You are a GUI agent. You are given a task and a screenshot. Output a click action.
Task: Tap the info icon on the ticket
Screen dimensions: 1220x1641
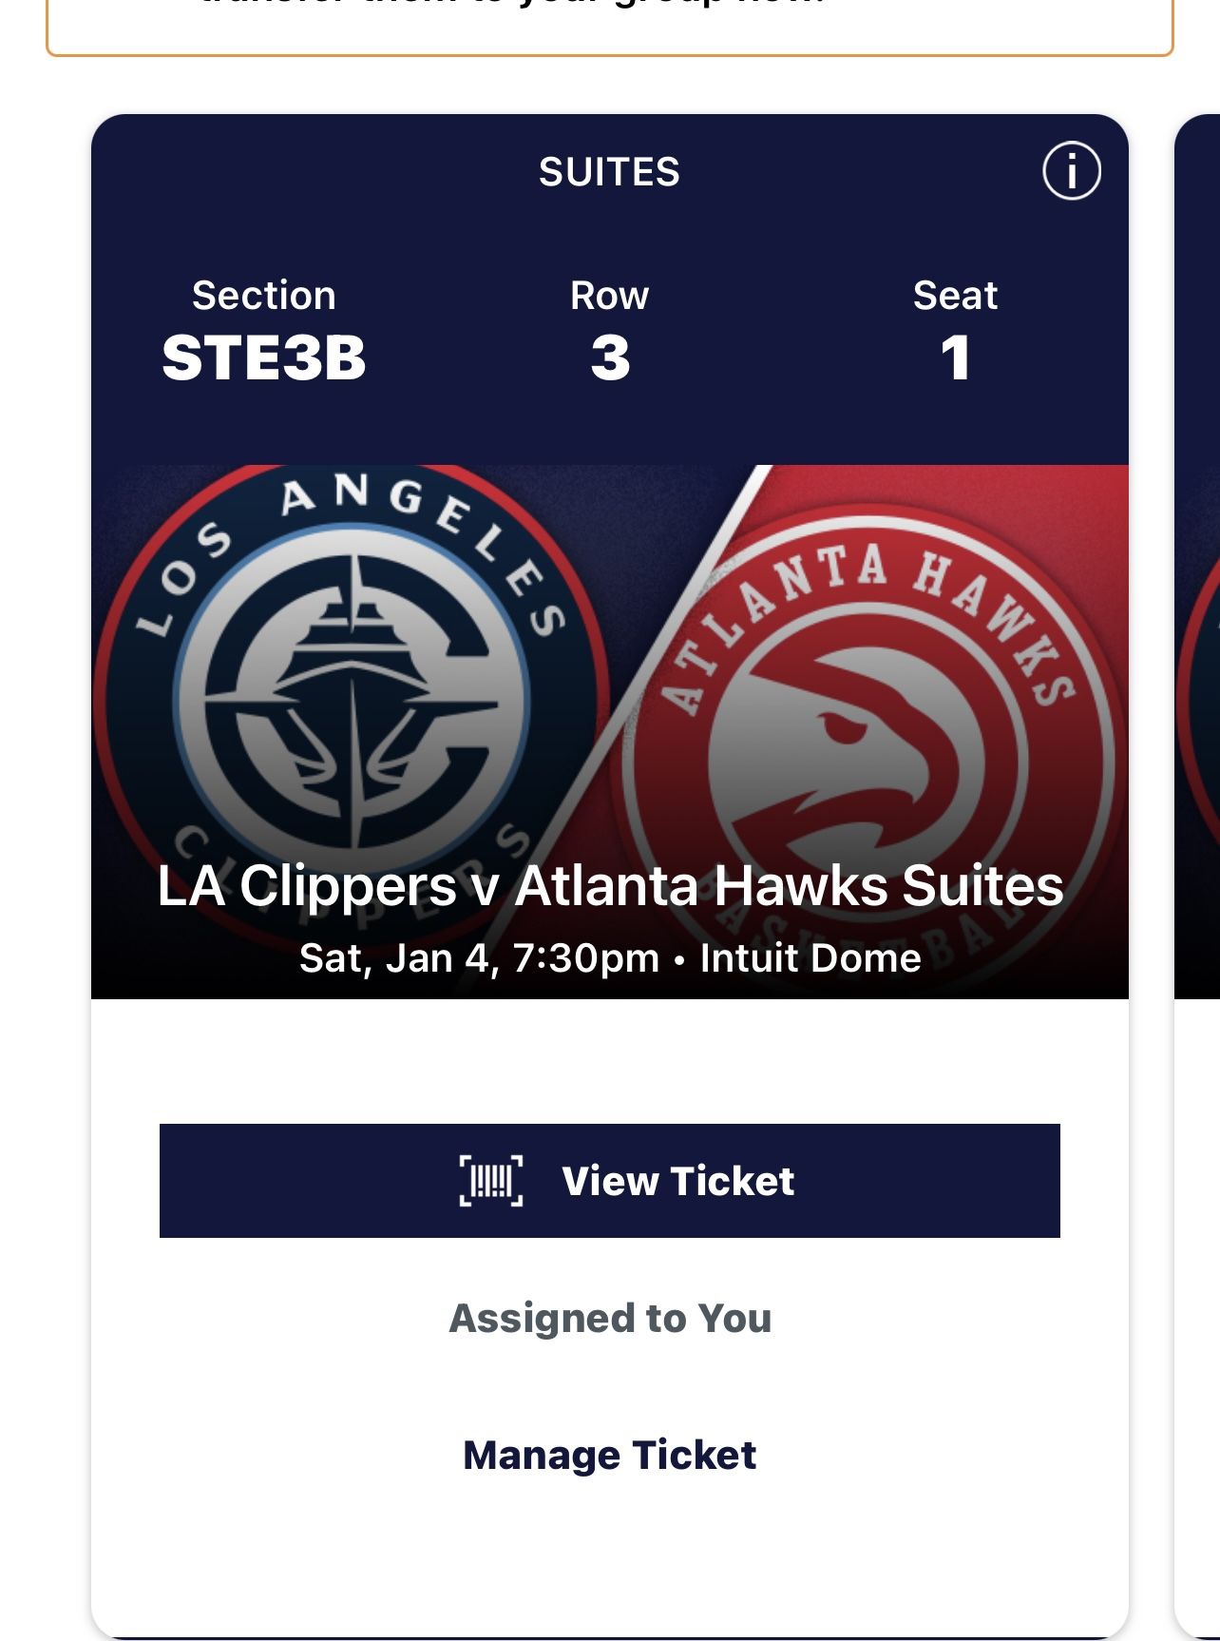point(1071,172)
